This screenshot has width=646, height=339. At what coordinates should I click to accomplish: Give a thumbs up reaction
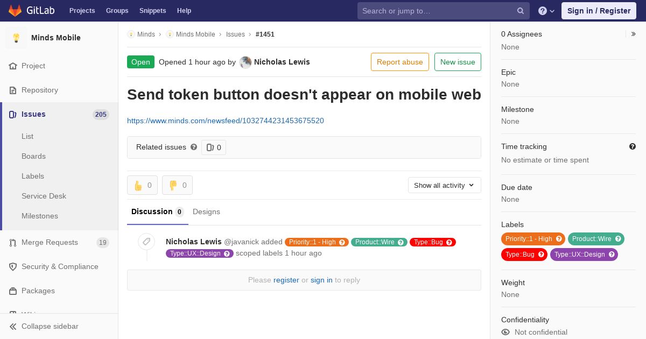[x=142, y=185]
